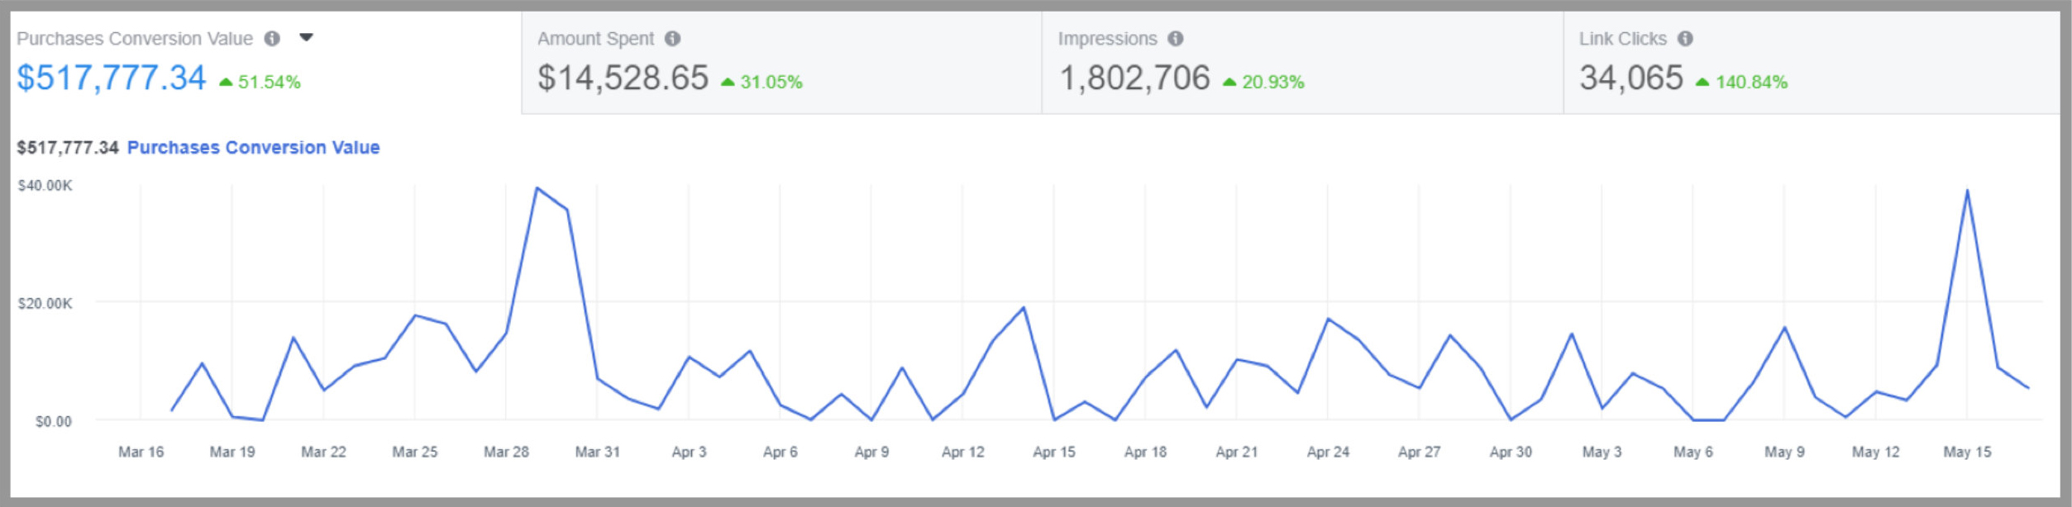Click green up-arrow next to 20.93%
This screenshot has height=507, width=2072.
click(x=1229, y=82)
